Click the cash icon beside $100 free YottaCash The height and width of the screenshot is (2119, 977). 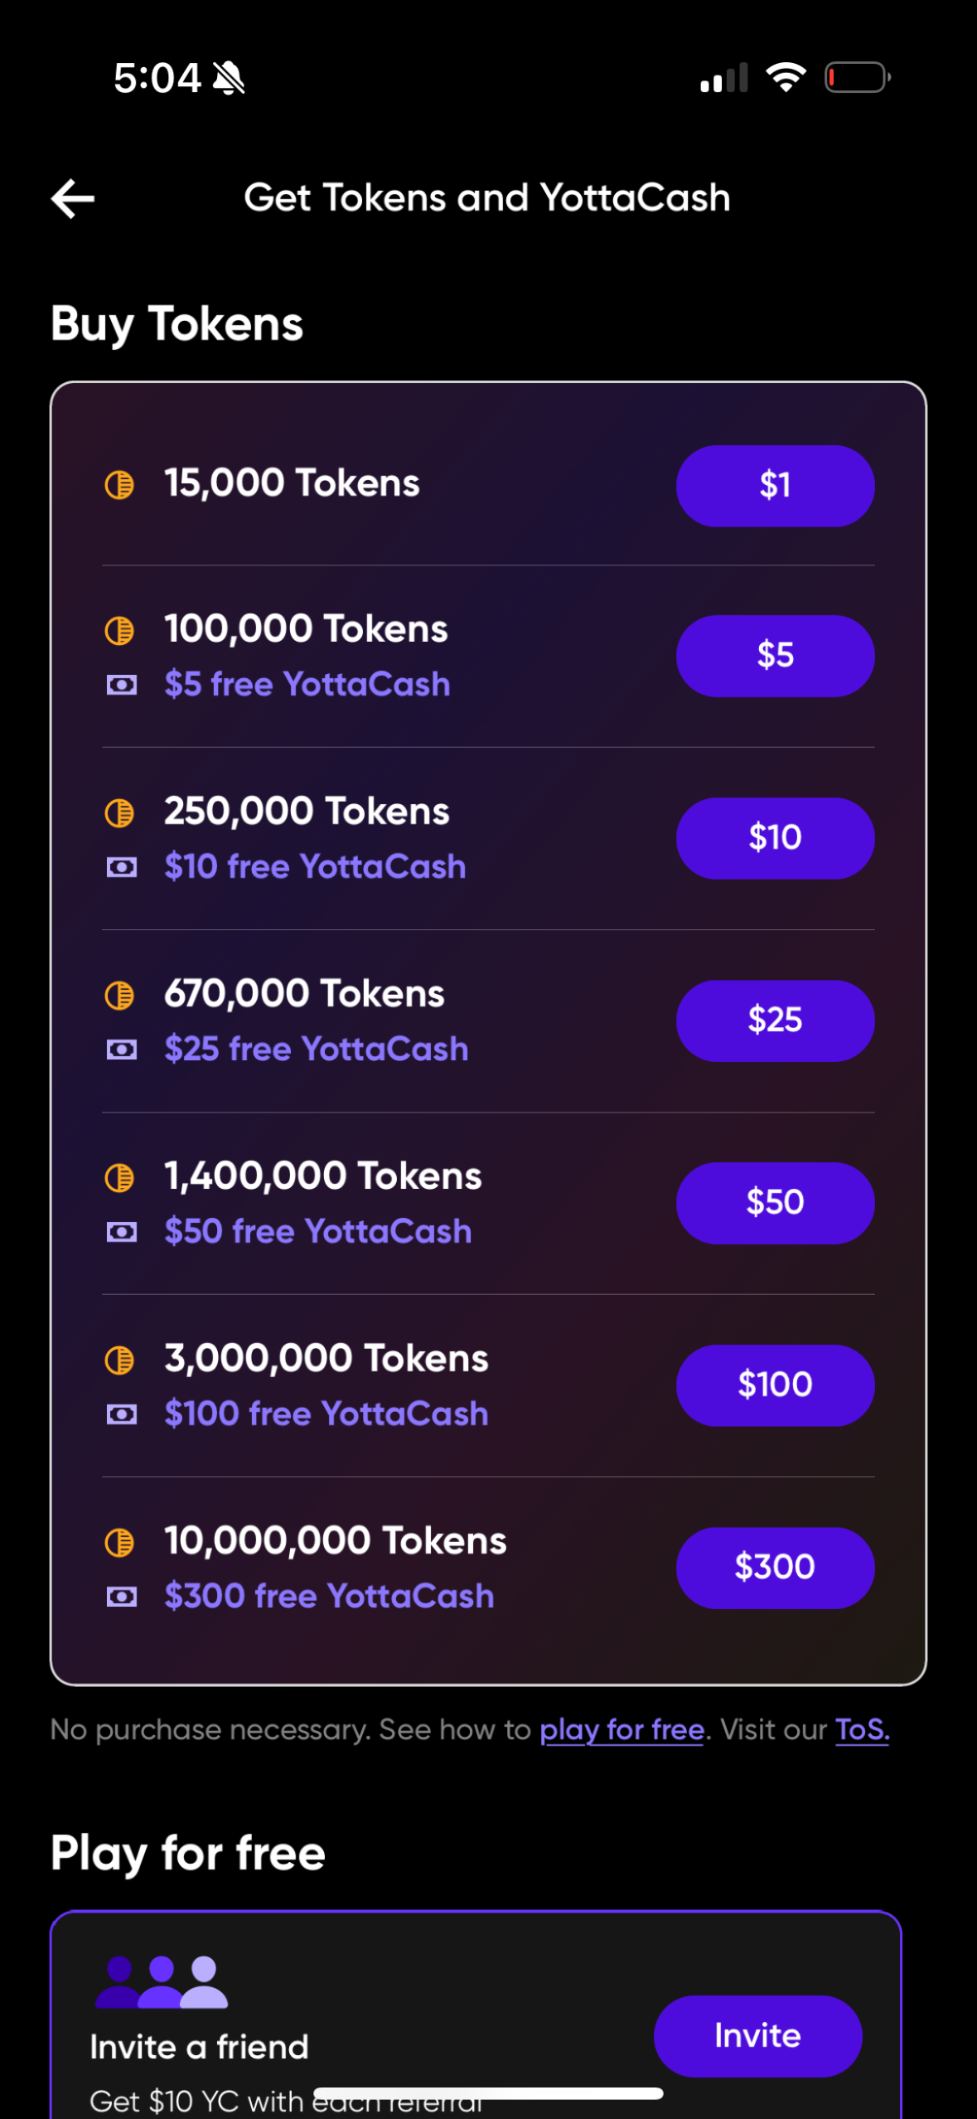[x=121, y=1413]
